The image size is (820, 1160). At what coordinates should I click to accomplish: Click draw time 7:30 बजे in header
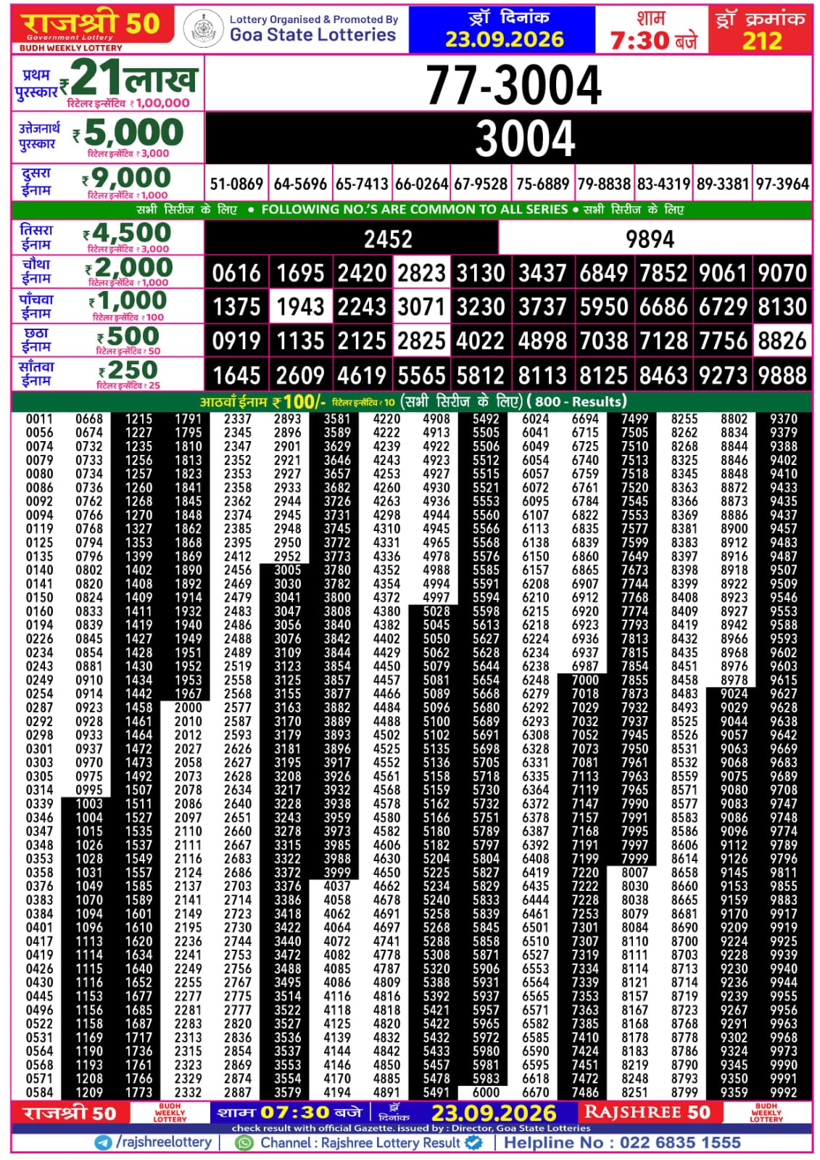[x=653, y=41]
